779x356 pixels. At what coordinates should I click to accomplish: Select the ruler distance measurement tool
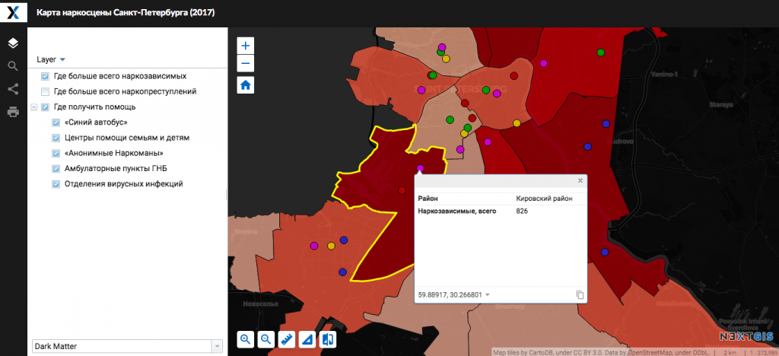(287, 339)
